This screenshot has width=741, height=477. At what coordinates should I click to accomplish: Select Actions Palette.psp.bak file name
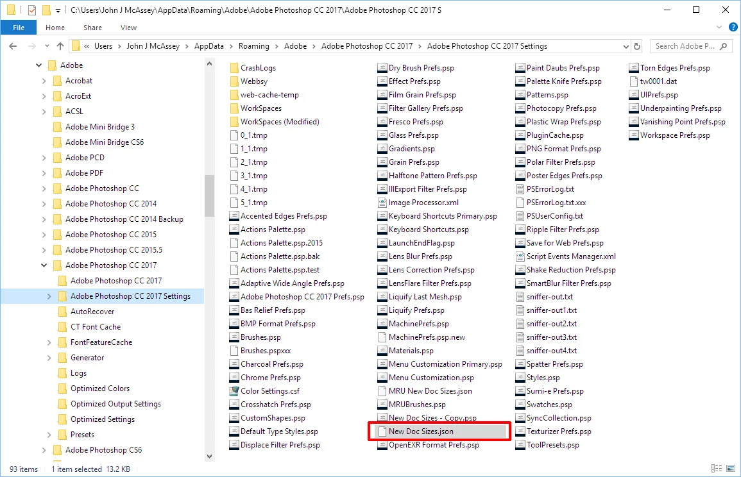click(x=280, y=256)
